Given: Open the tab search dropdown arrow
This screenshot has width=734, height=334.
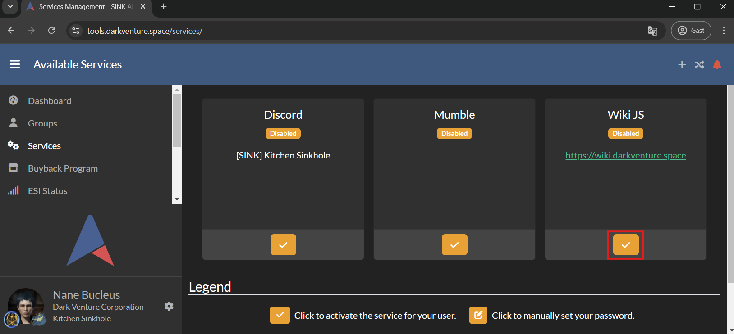Looking at the screenshot, I should tap(10, 7).
